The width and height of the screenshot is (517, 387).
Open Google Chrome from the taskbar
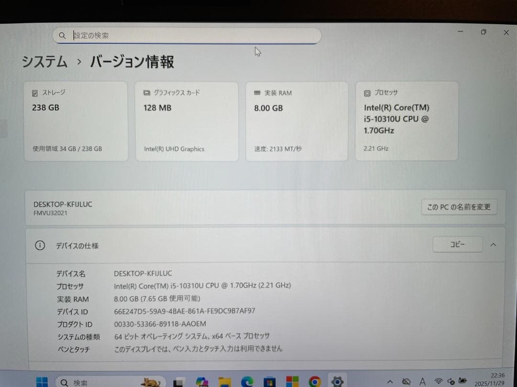[x=315, y=381]
